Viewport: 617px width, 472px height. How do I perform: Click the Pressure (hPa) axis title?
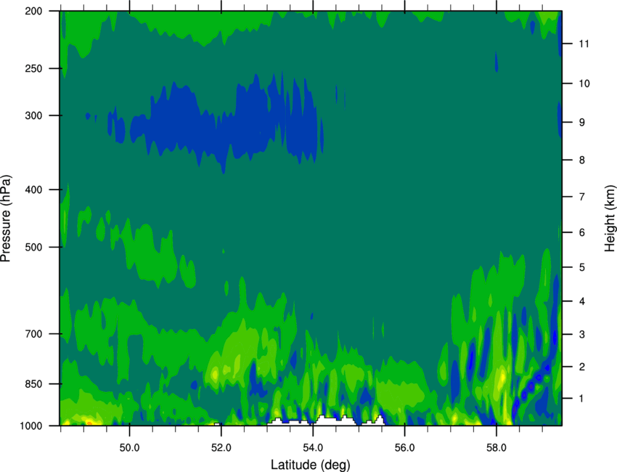[x=7, y=218]
